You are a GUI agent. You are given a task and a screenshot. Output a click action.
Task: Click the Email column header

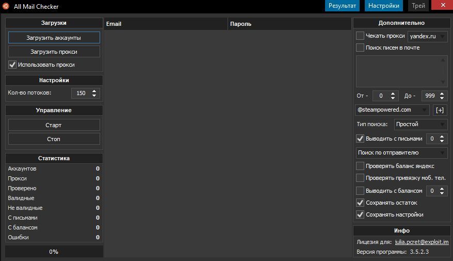point(166,24)
